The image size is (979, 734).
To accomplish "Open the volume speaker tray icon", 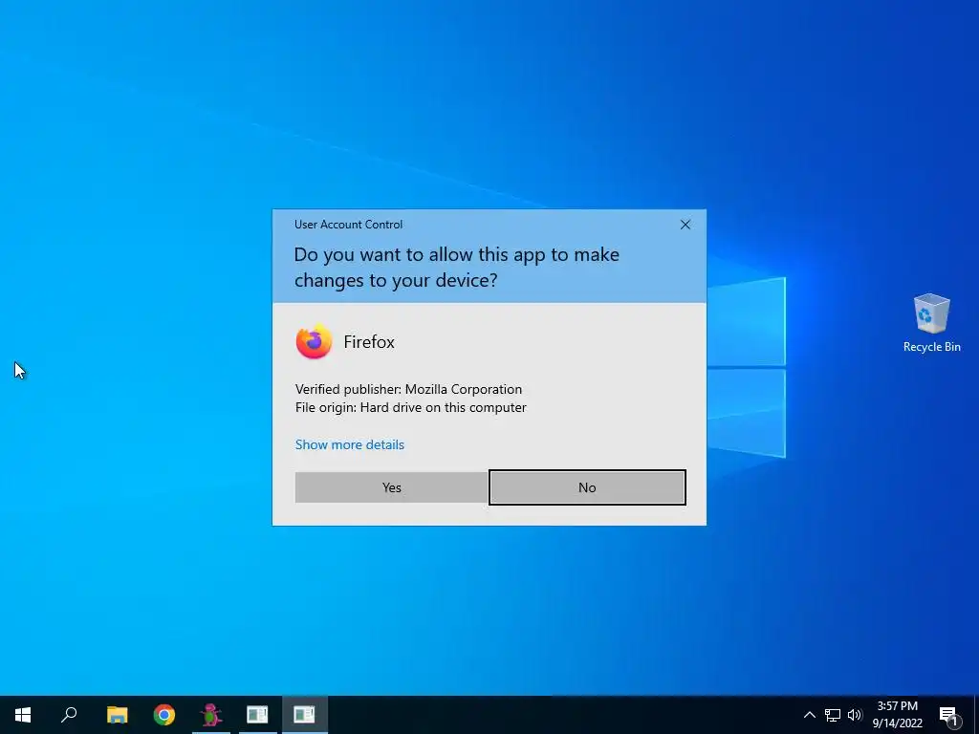I will 855,715.
